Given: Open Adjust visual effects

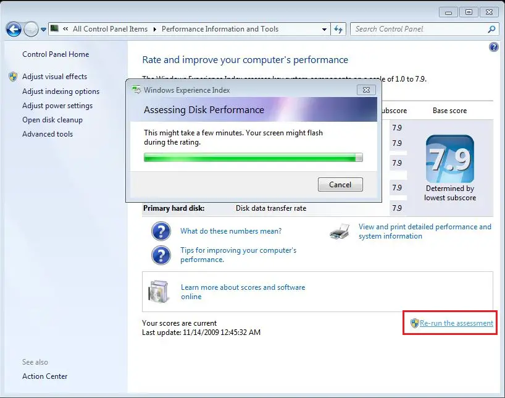Looking at the screenshot, I should pyautogui.click(x=54, y=77).
